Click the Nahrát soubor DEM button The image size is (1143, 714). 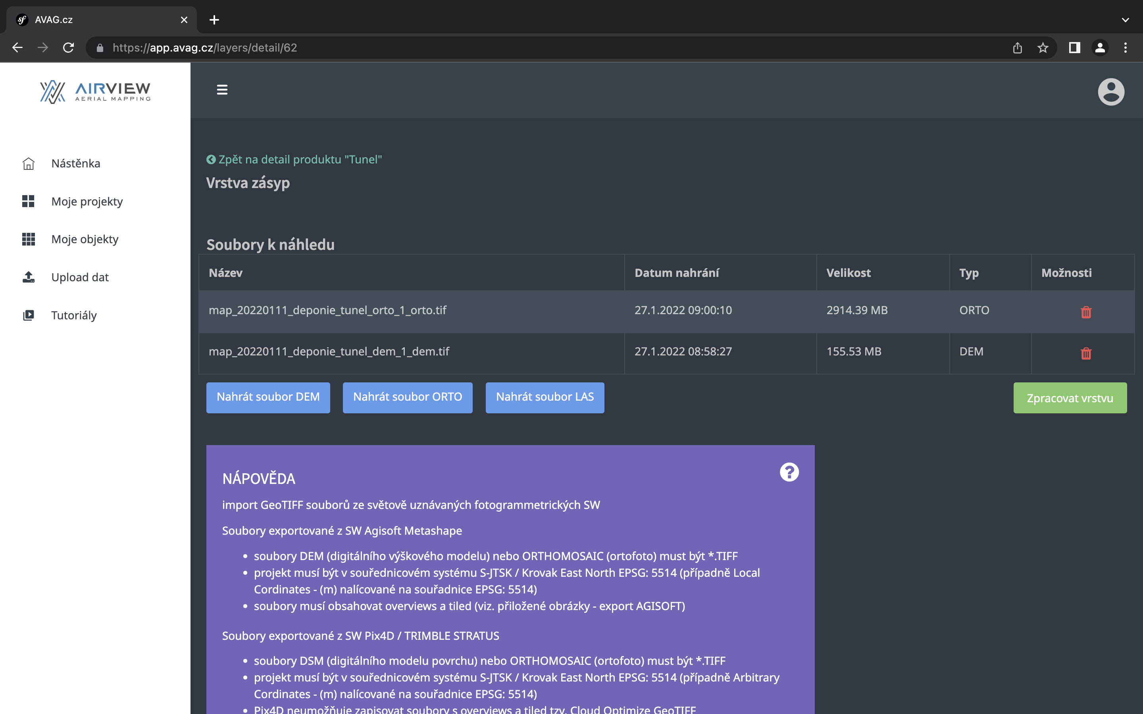(x=268, y=397)
